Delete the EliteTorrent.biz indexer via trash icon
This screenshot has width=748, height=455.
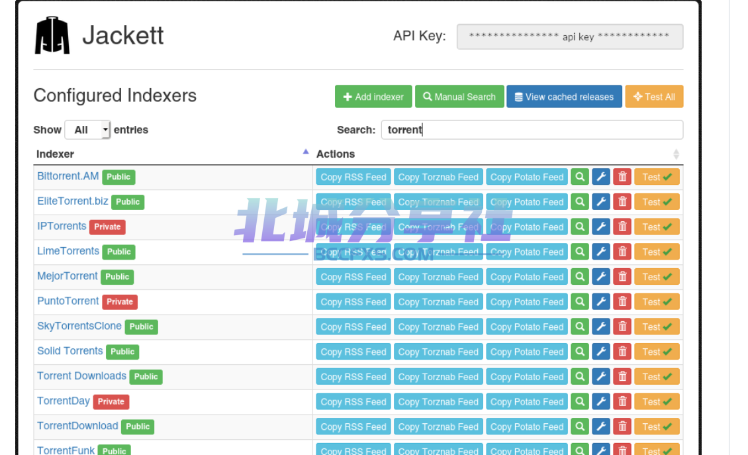tap(622, 202)
